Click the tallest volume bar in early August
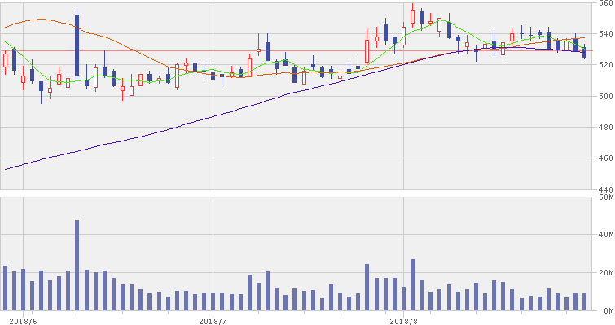 click(x=413, y=284)
